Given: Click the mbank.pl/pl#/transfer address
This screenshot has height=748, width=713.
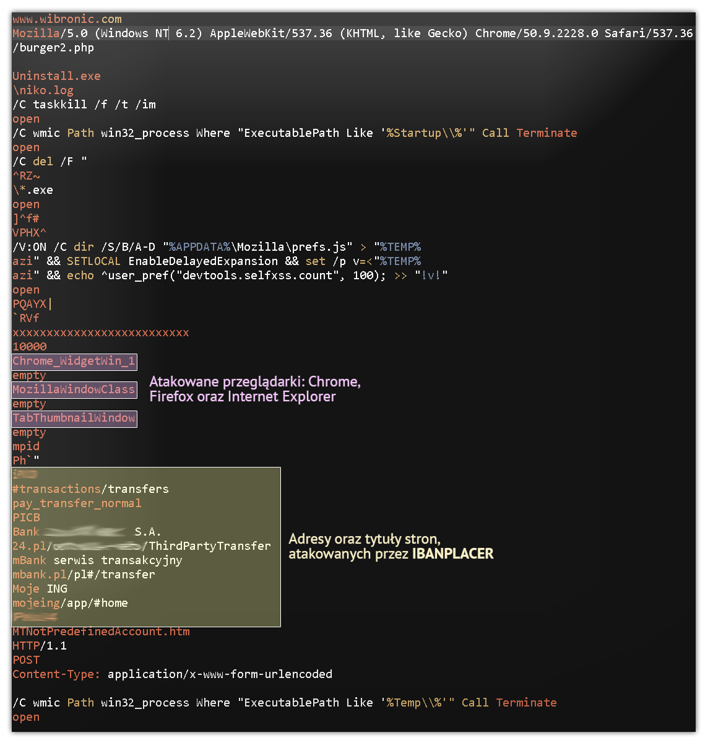Looking at the screenshot, I should 84,575.
